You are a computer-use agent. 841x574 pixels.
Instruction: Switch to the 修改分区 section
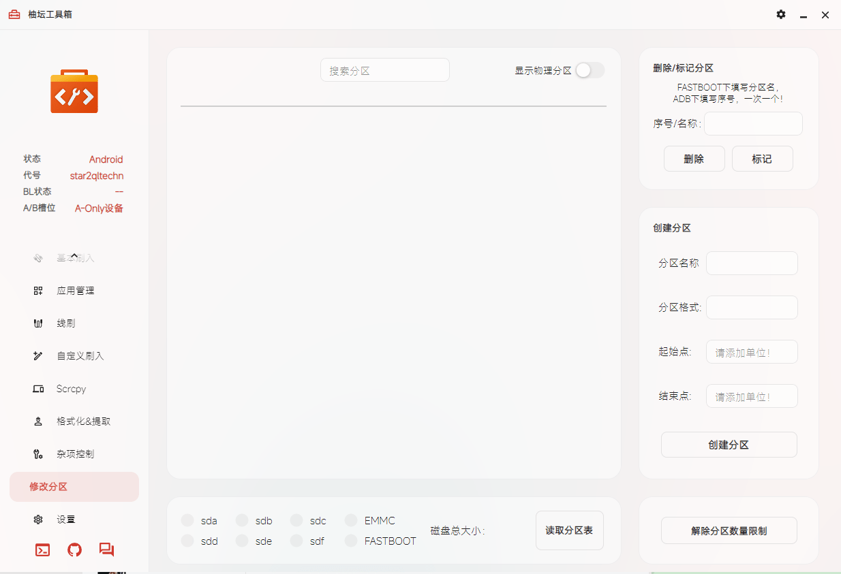pos(74,486)
